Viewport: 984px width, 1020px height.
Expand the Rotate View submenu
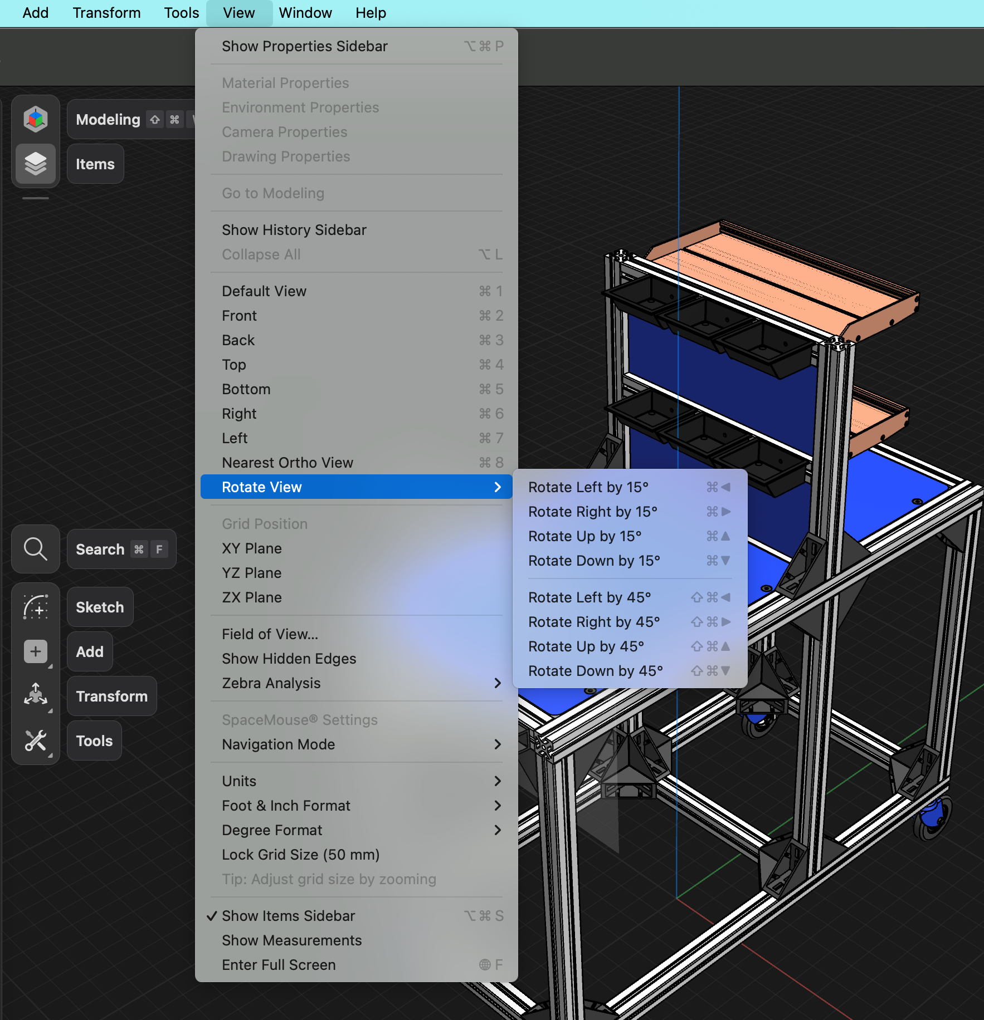(357, 487)
